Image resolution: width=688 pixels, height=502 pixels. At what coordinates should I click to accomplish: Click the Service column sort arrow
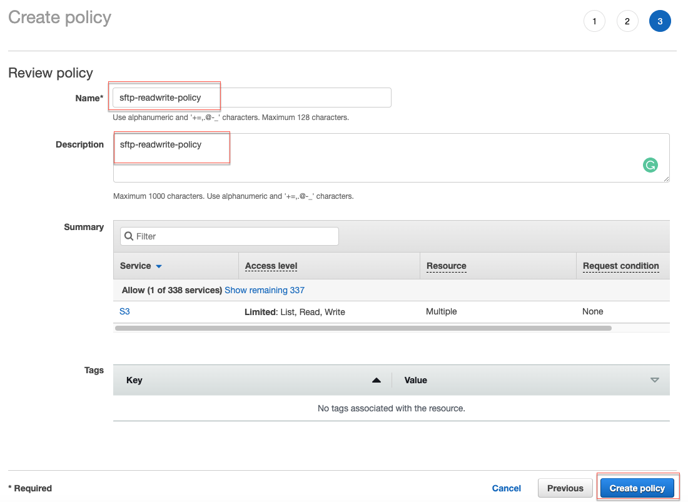[159, 266]
